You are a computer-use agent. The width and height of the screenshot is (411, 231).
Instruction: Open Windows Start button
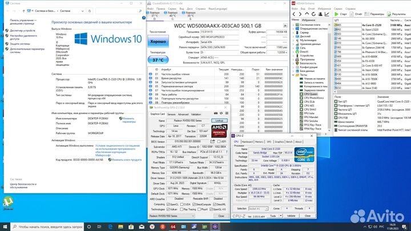pyautogui.click(x=5, y=226)
